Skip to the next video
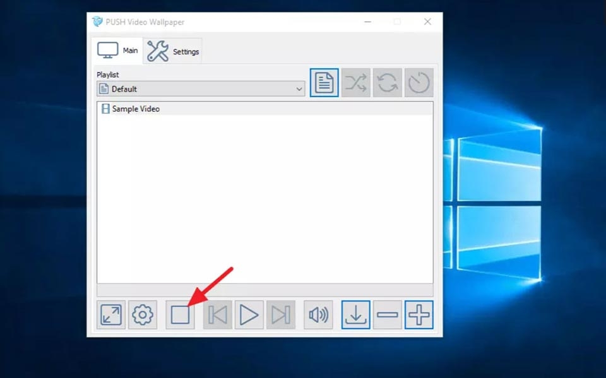This screenshot has width=606, height=378. [280, 314]
